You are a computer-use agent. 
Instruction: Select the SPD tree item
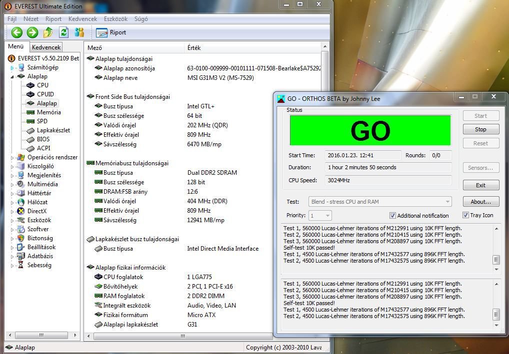(42, 121)
